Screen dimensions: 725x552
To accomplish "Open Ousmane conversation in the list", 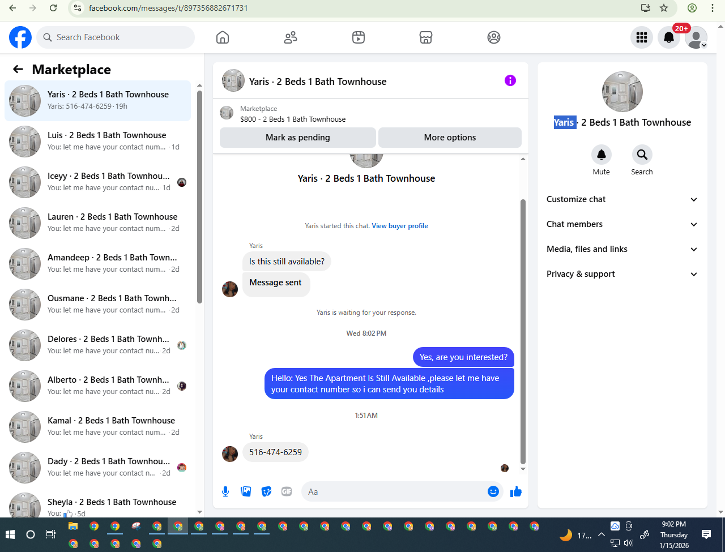I will pyautogui.click(x=98, y=305).
